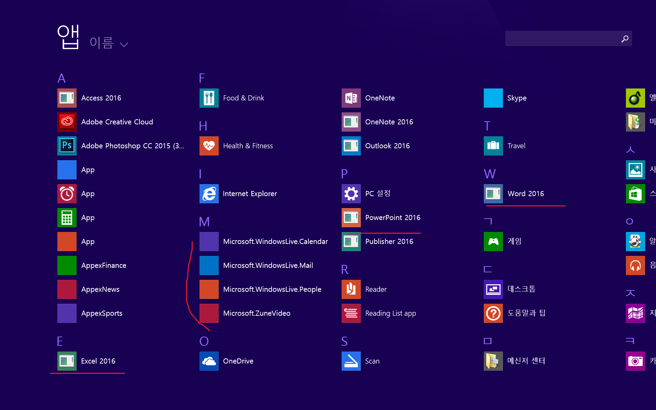This screenshot has width=656, height=410.
Task: Open Adobe Photoshop CC 2015 icon
Action: (x=67, y=146)
